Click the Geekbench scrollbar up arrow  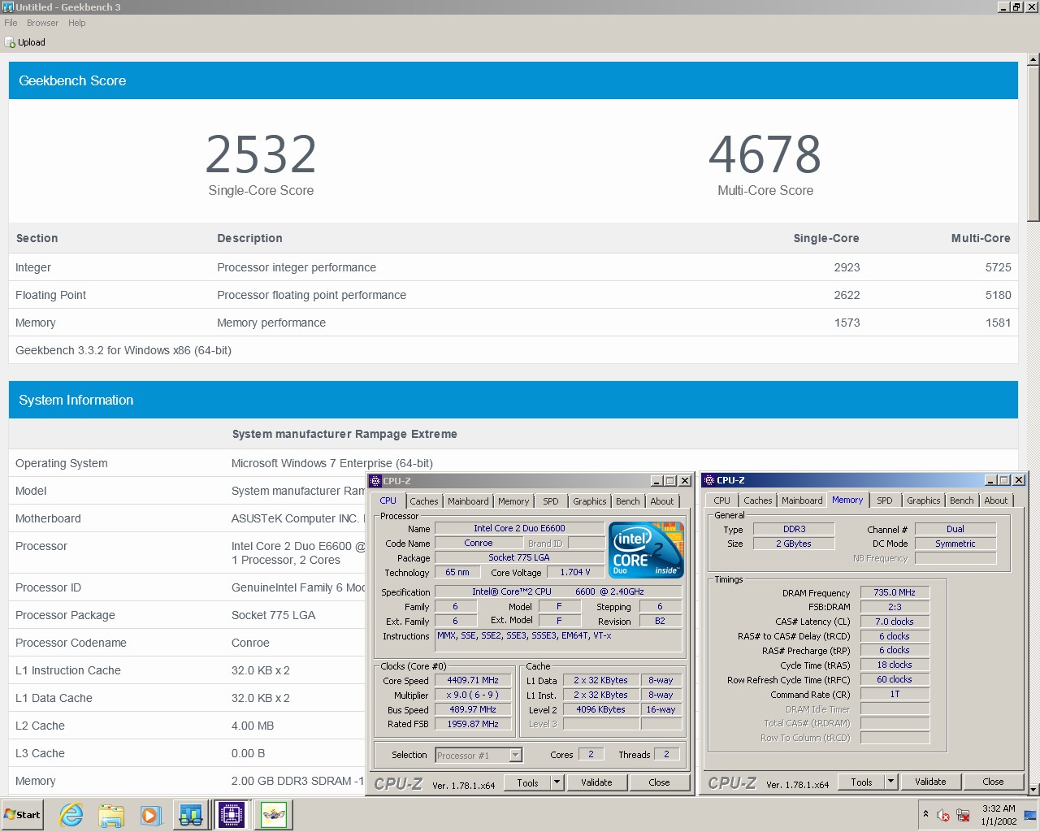pyautogui.click(x=1033, y=60)
